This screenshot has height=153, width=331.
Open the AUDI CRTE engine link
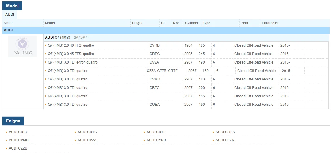[156, 132]
